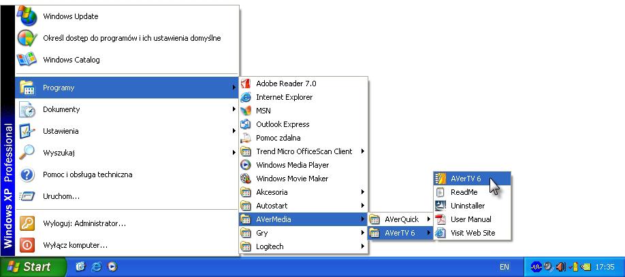The width and height of the screenshot is (625, 277).
Task: Select AVerTV 6 folder in AVerMedia submenu
Action: click(x=400, y=233)
